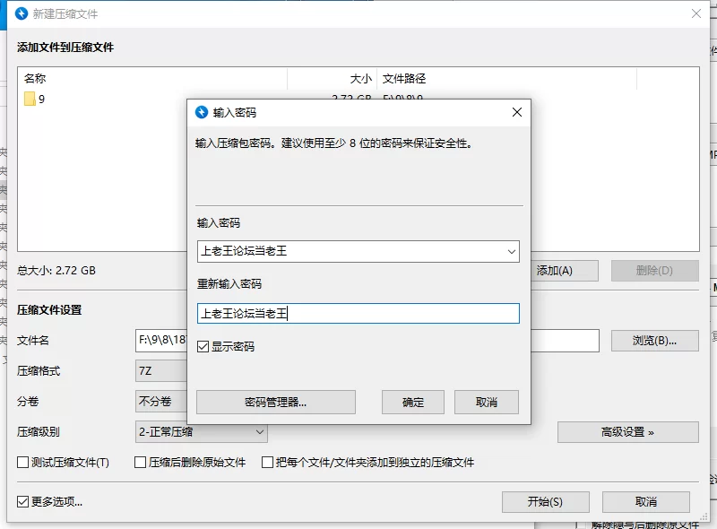Check 压缩后删除原始文件 option
This screenshot has height=529, width=717.
pyautogui.click(x=141, y=462)
